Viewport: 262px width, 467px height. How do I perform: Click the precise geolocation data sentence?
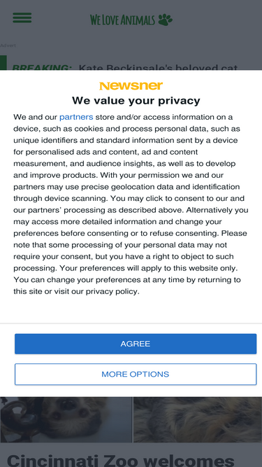(127, 187)
